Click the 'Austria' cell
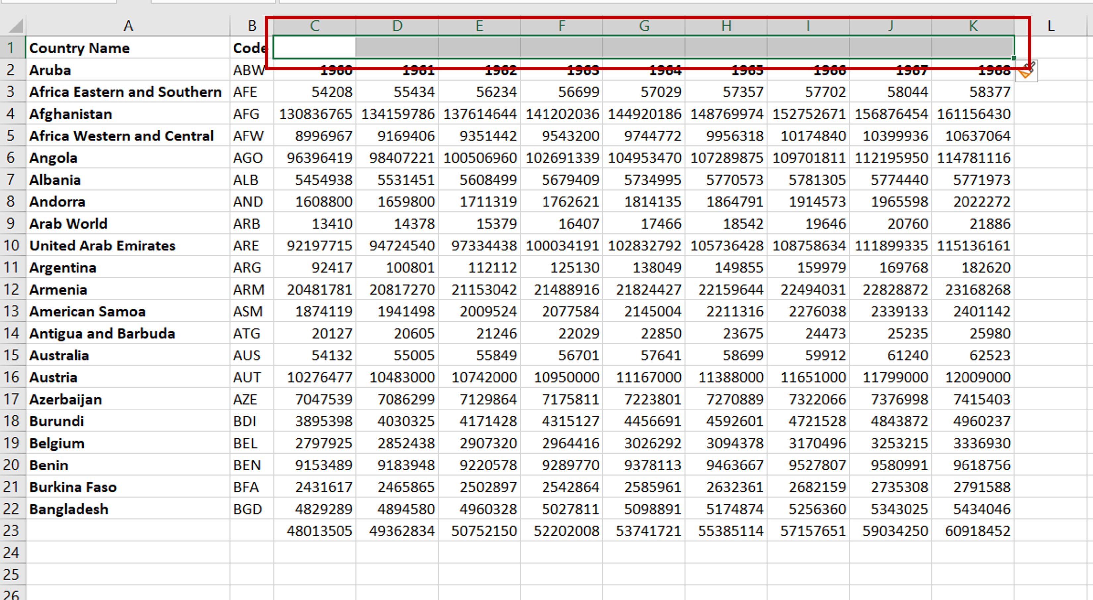The height and width of the screenshot is (600, 1093). tap(128, 377)
